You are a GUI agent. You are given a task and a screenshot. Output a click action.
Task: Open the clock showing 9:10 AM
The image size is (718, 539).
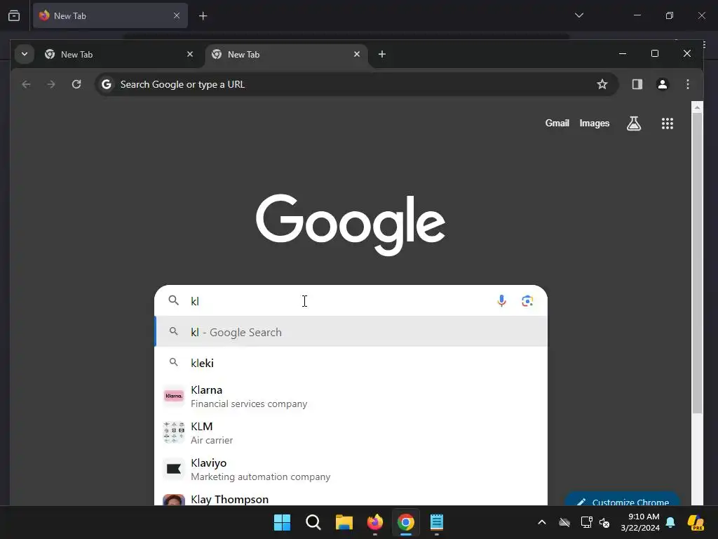(640, 522)
